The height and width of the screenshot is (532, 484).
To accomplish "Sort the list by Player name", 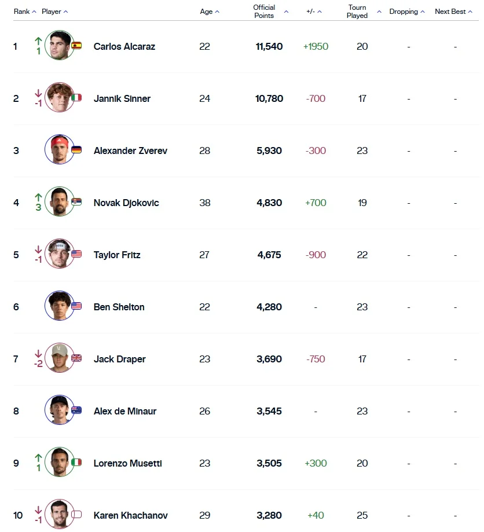I will tap(54, 12).
